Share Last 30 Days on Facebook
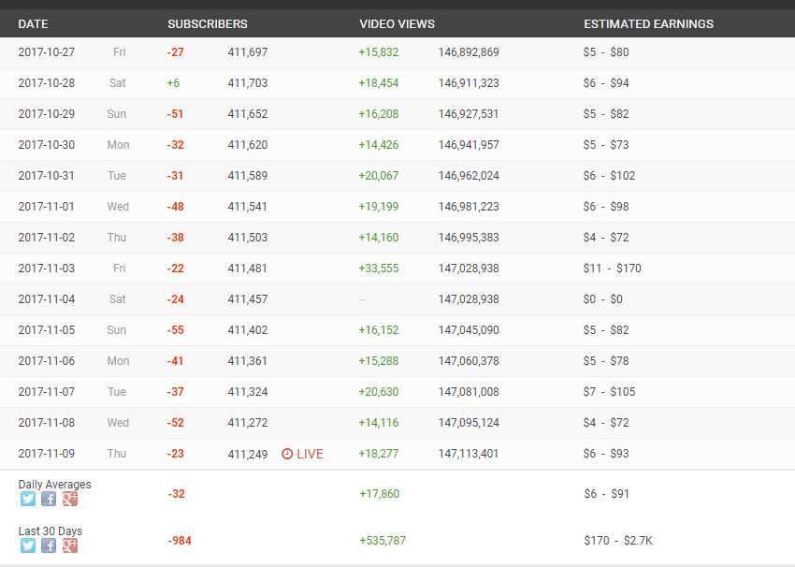The width and height of the screenshot is (795, 567). 49,545
